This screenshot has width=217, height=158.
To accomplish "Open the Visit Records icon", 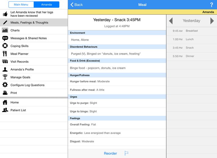I will pyautogui.click(x=5, y=62).
